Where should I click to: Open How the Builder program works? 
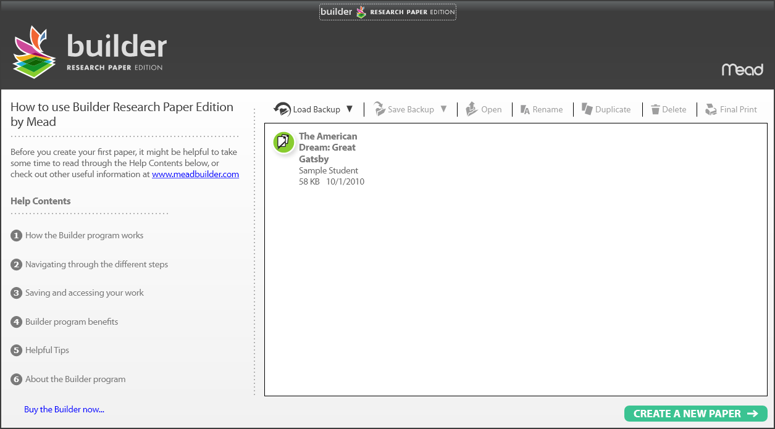tap(84, 235)
